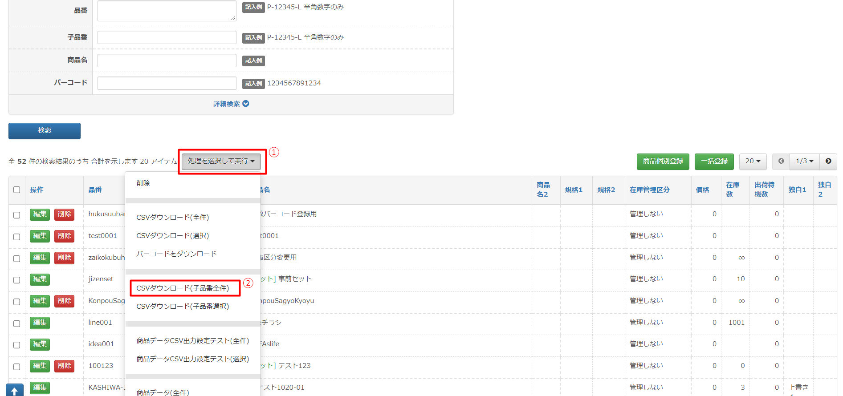The image size is (843, 396).
Task: Click the red 削除 icon for hukusuubar row
Action: (x=64, y=214)
